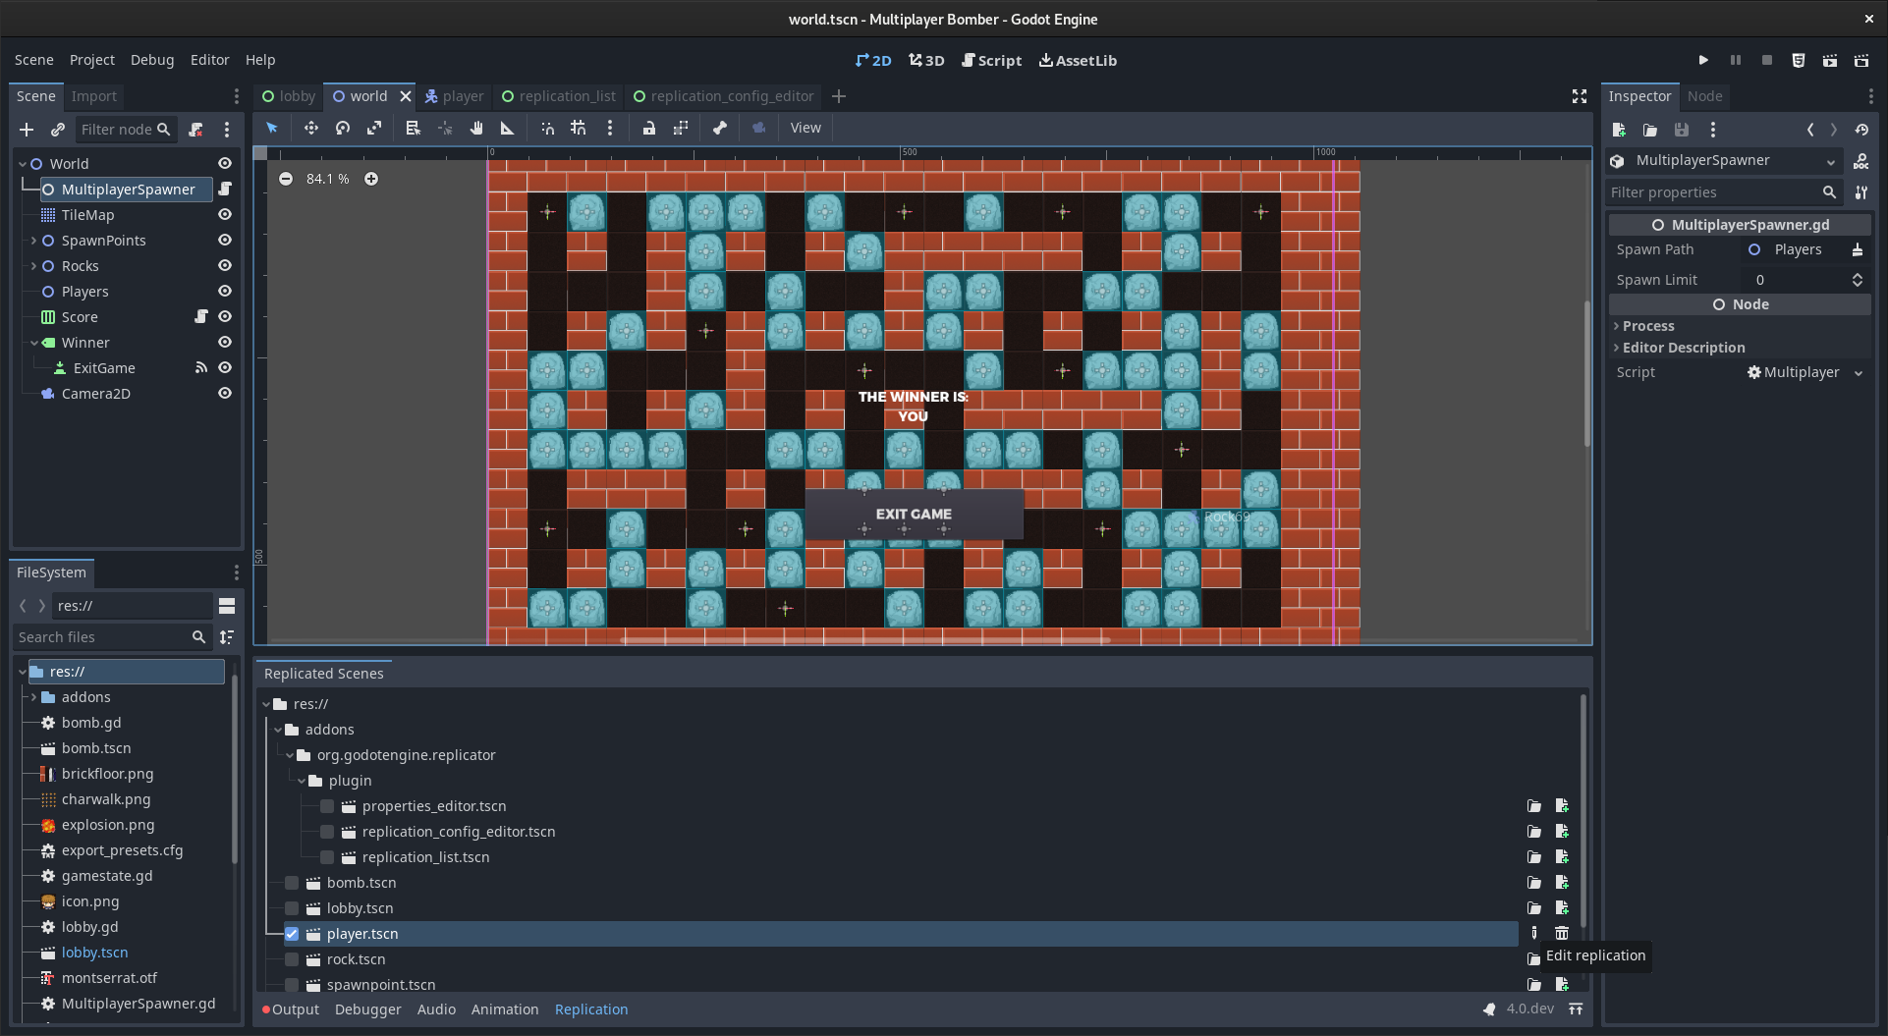Open Inspector object history icon
The image size is (1888, 1036).
(x=1861, y=130)
